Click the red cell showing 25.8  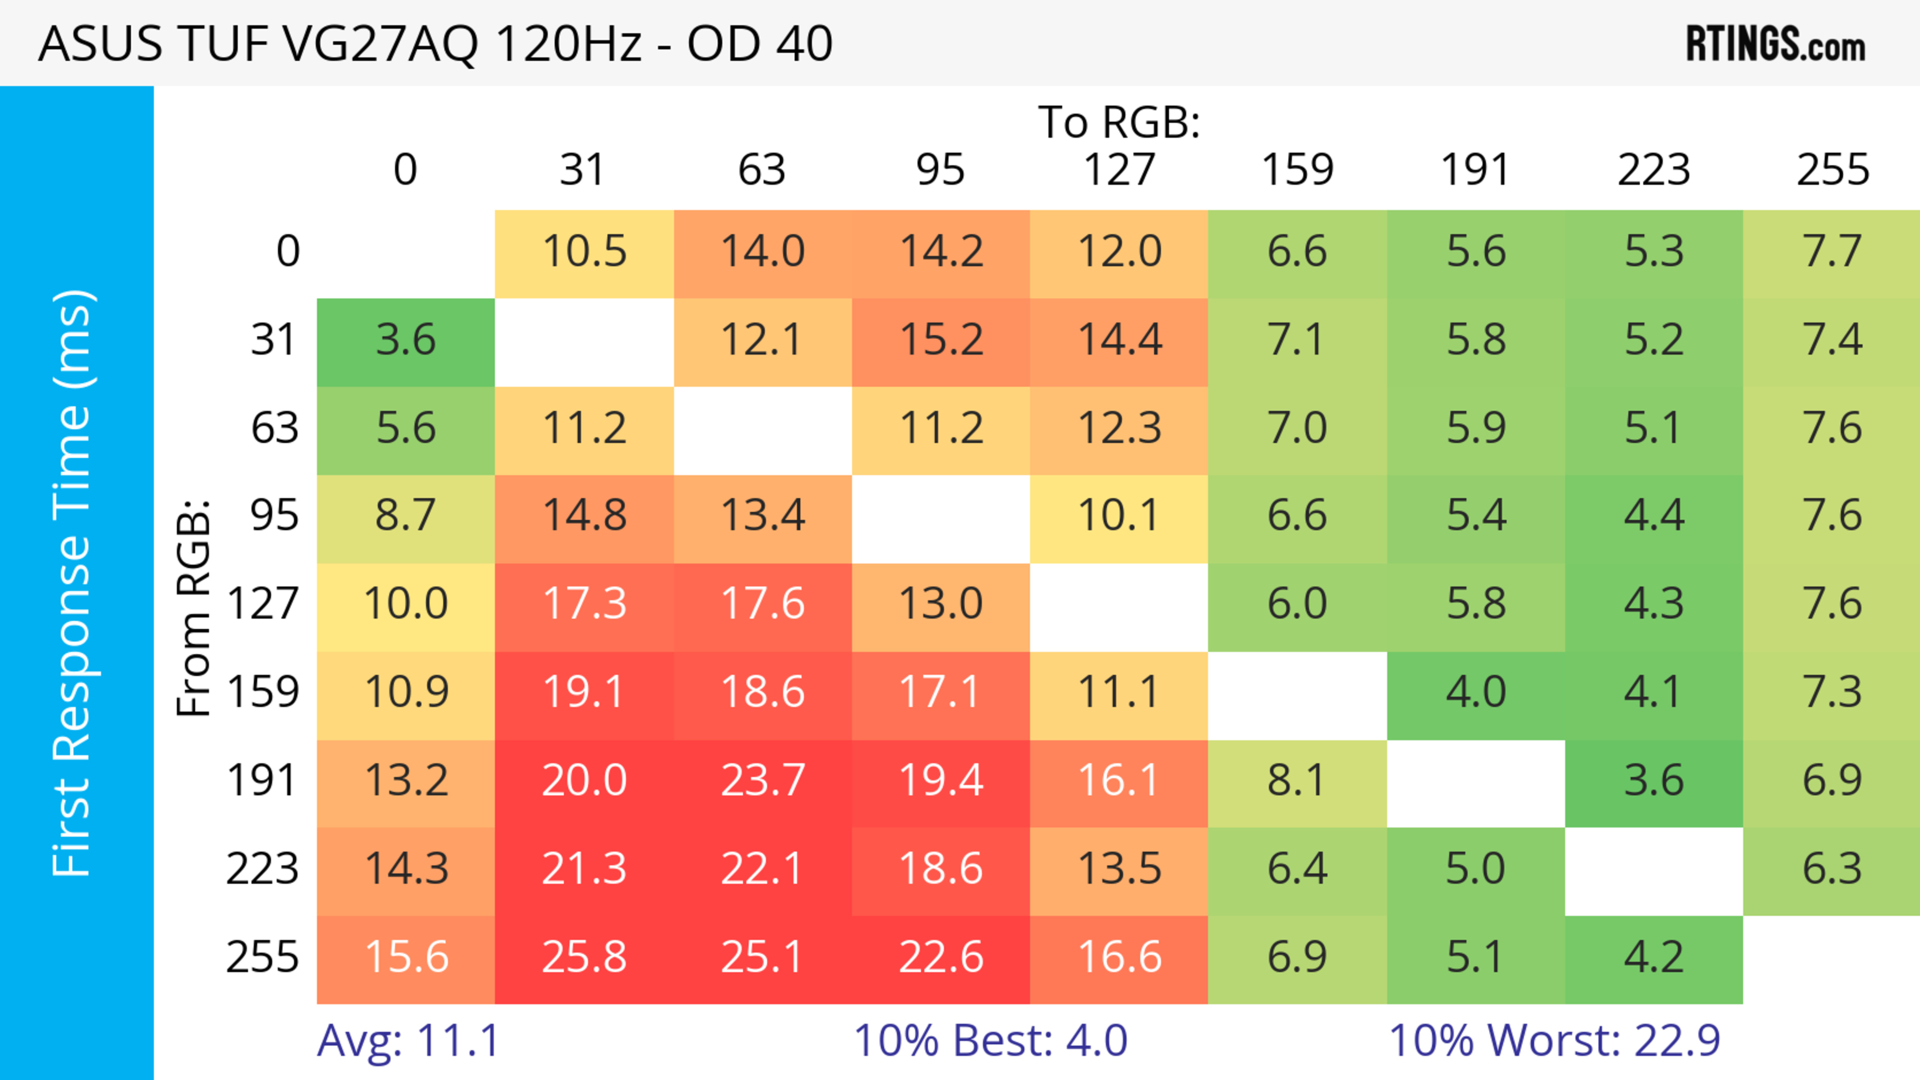tap(584, 958)
